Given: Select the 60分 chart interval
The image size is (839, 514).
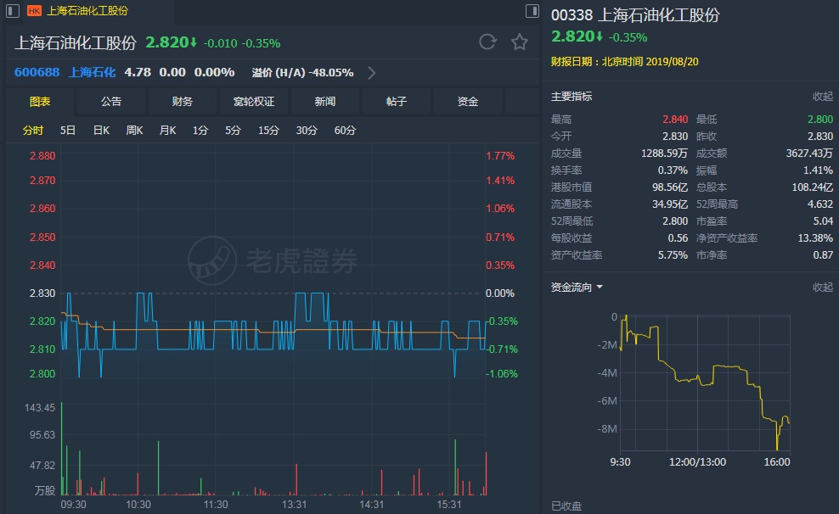Looking at the screenshot, I should tap(345, 131).
